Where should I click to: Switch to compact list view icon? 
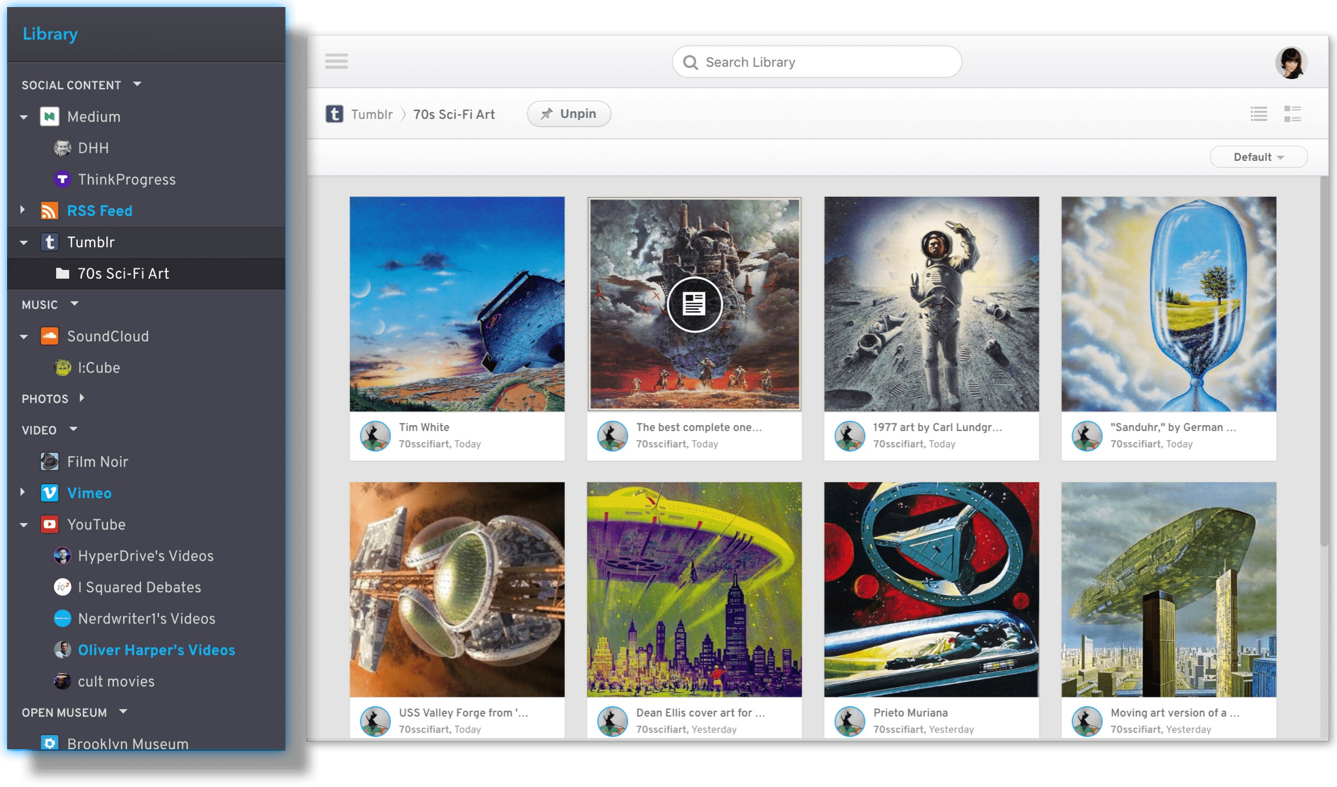coord(1258,114)
